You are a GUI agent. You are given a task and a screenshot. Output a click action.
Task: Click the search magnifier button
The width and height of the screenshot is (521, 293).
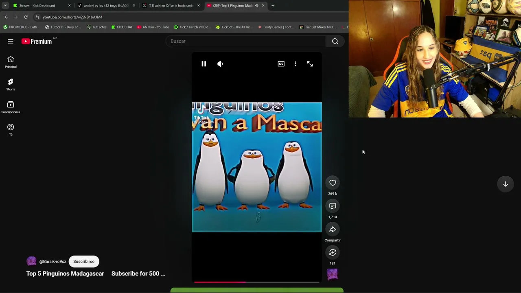pos(335,41)
